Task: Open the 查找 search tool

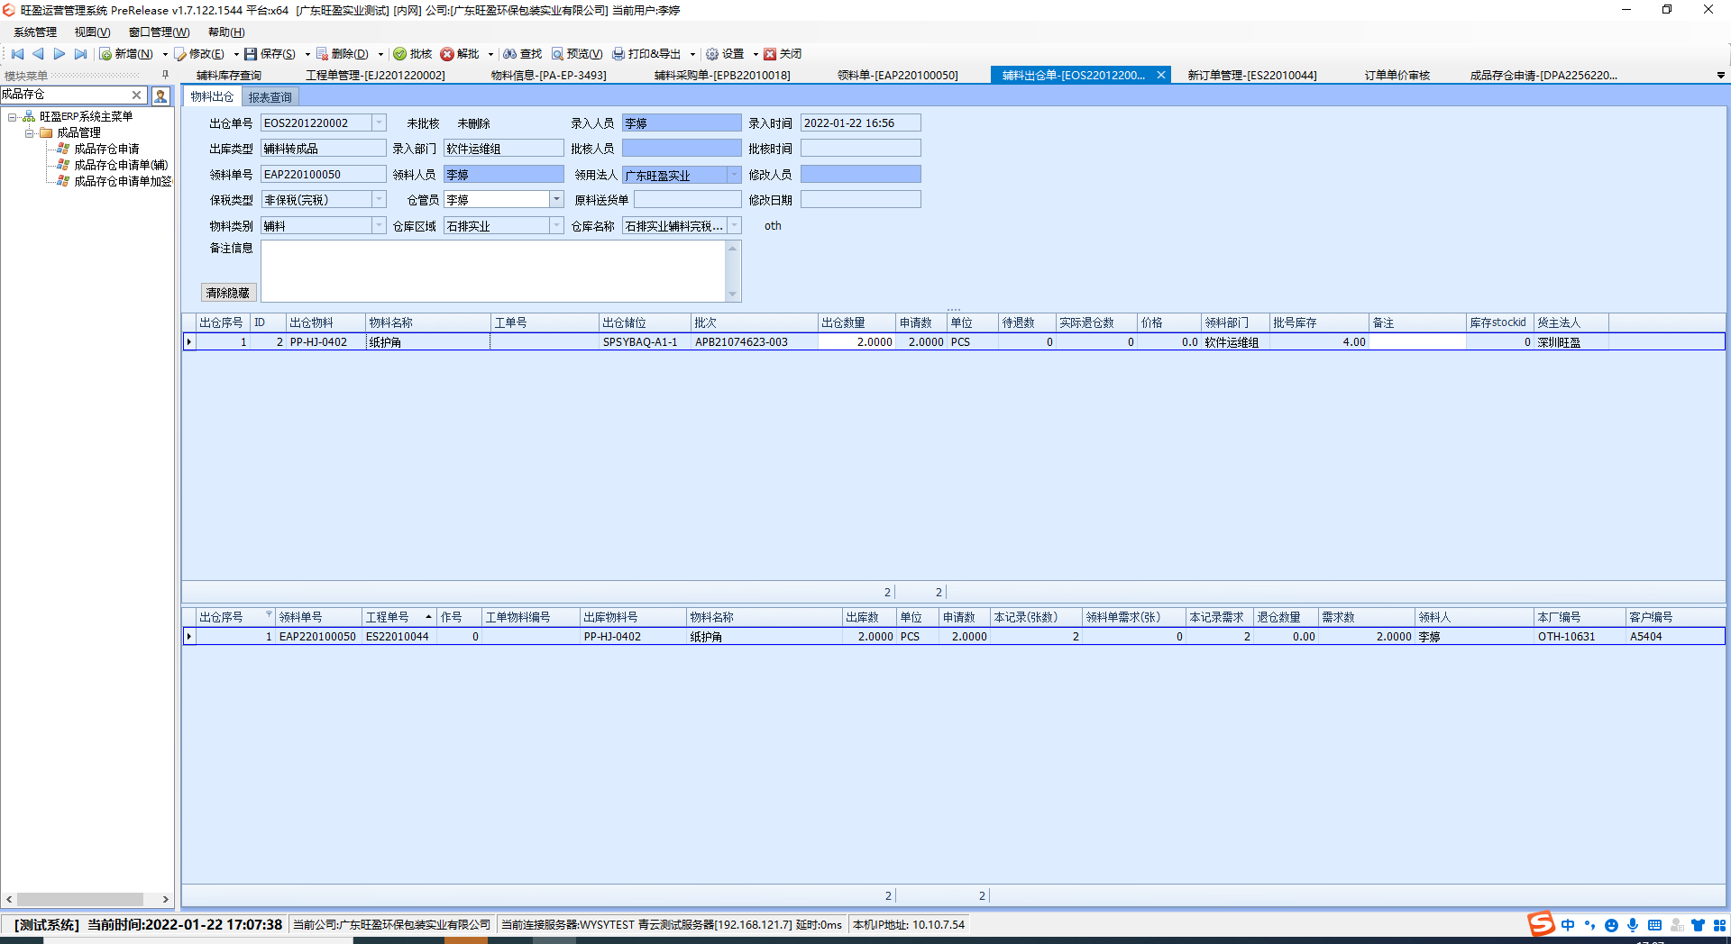Action: [x=523, y=54]
